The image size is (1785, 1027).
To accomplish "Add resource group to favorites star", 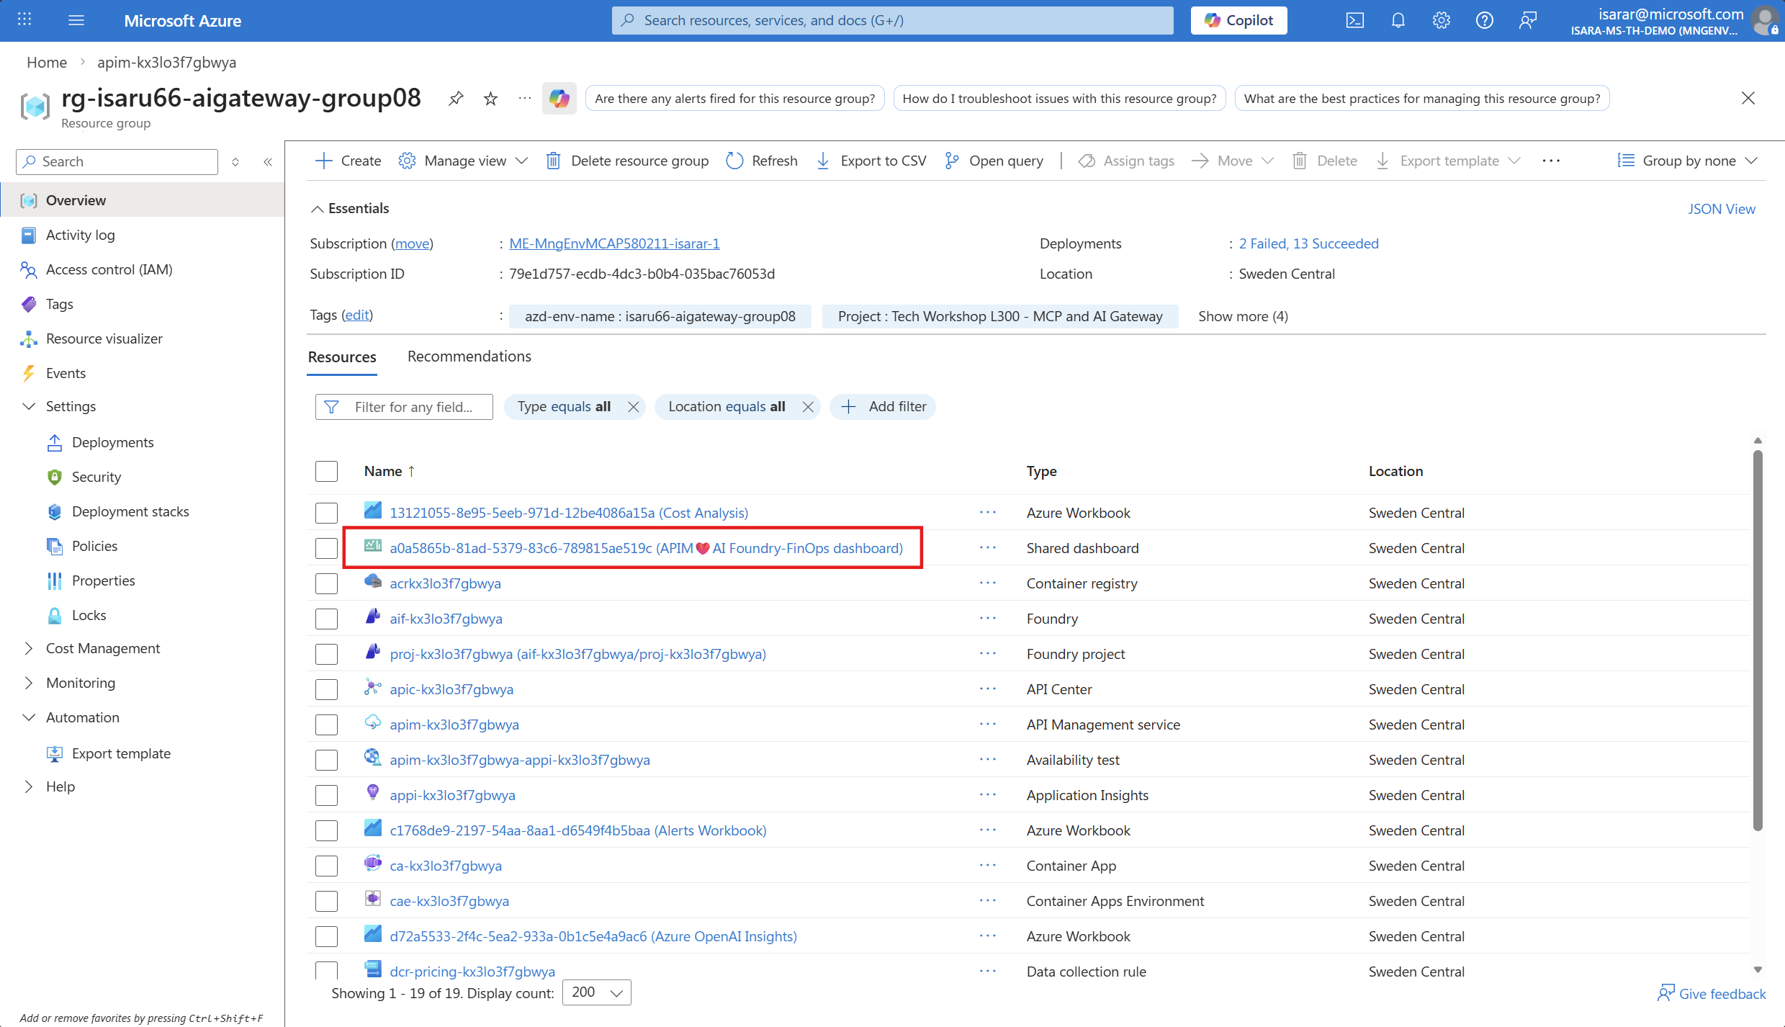I will (490, 99).
